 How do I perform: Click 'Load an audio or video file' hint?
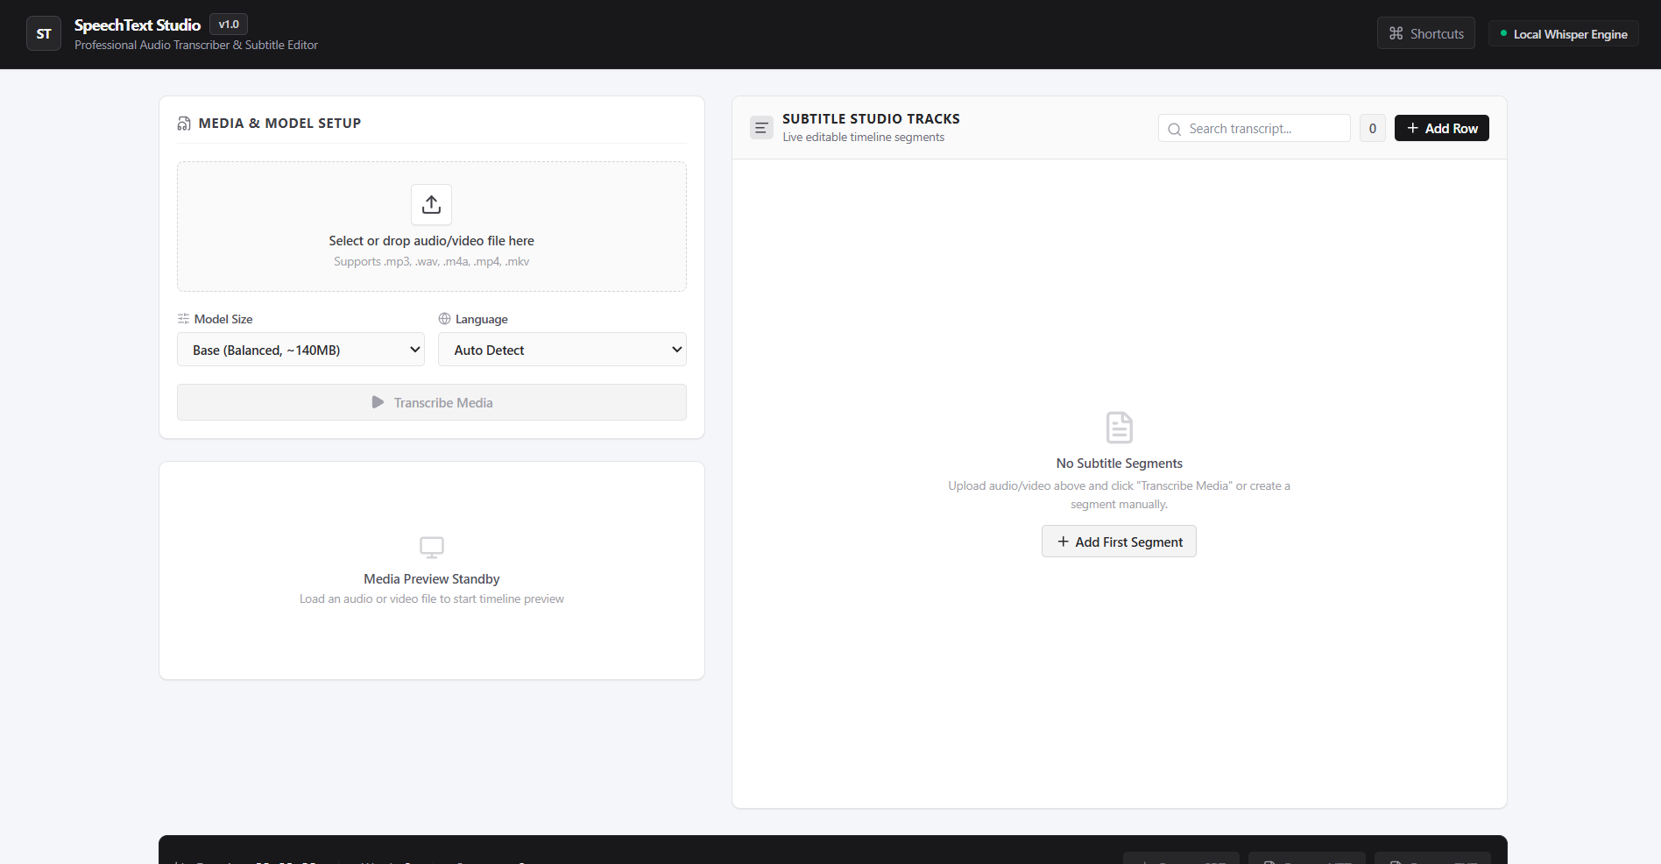tap(432, 599)
